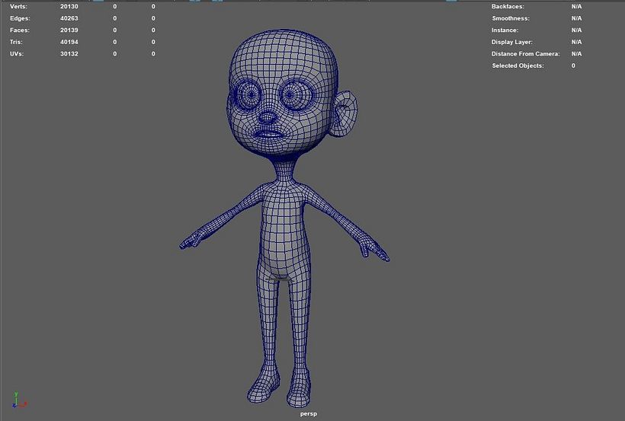
Task: Click the XYZ axis orientation gizmo
Action: point(19,400)
